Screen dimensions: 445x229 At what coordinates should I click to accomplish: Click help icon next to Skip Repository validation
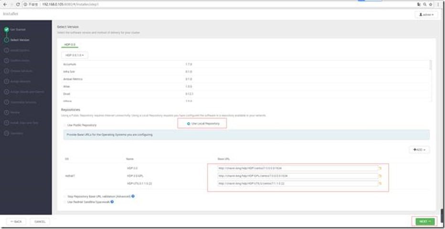[133, 196]
